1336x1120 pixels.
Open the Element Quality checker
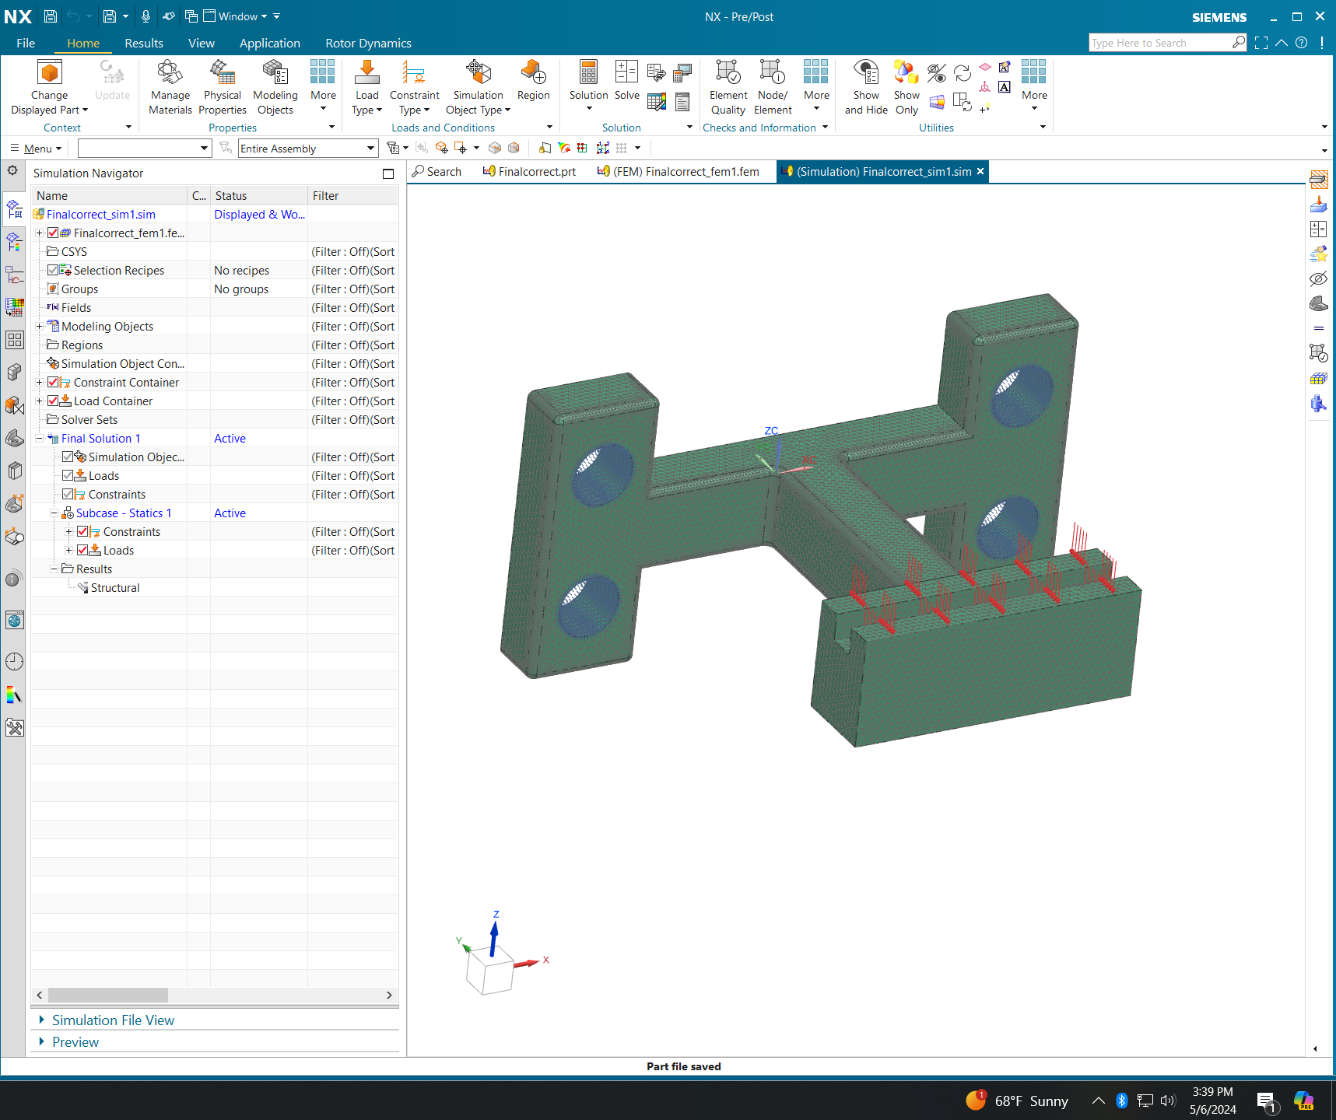tap(727, 86)
